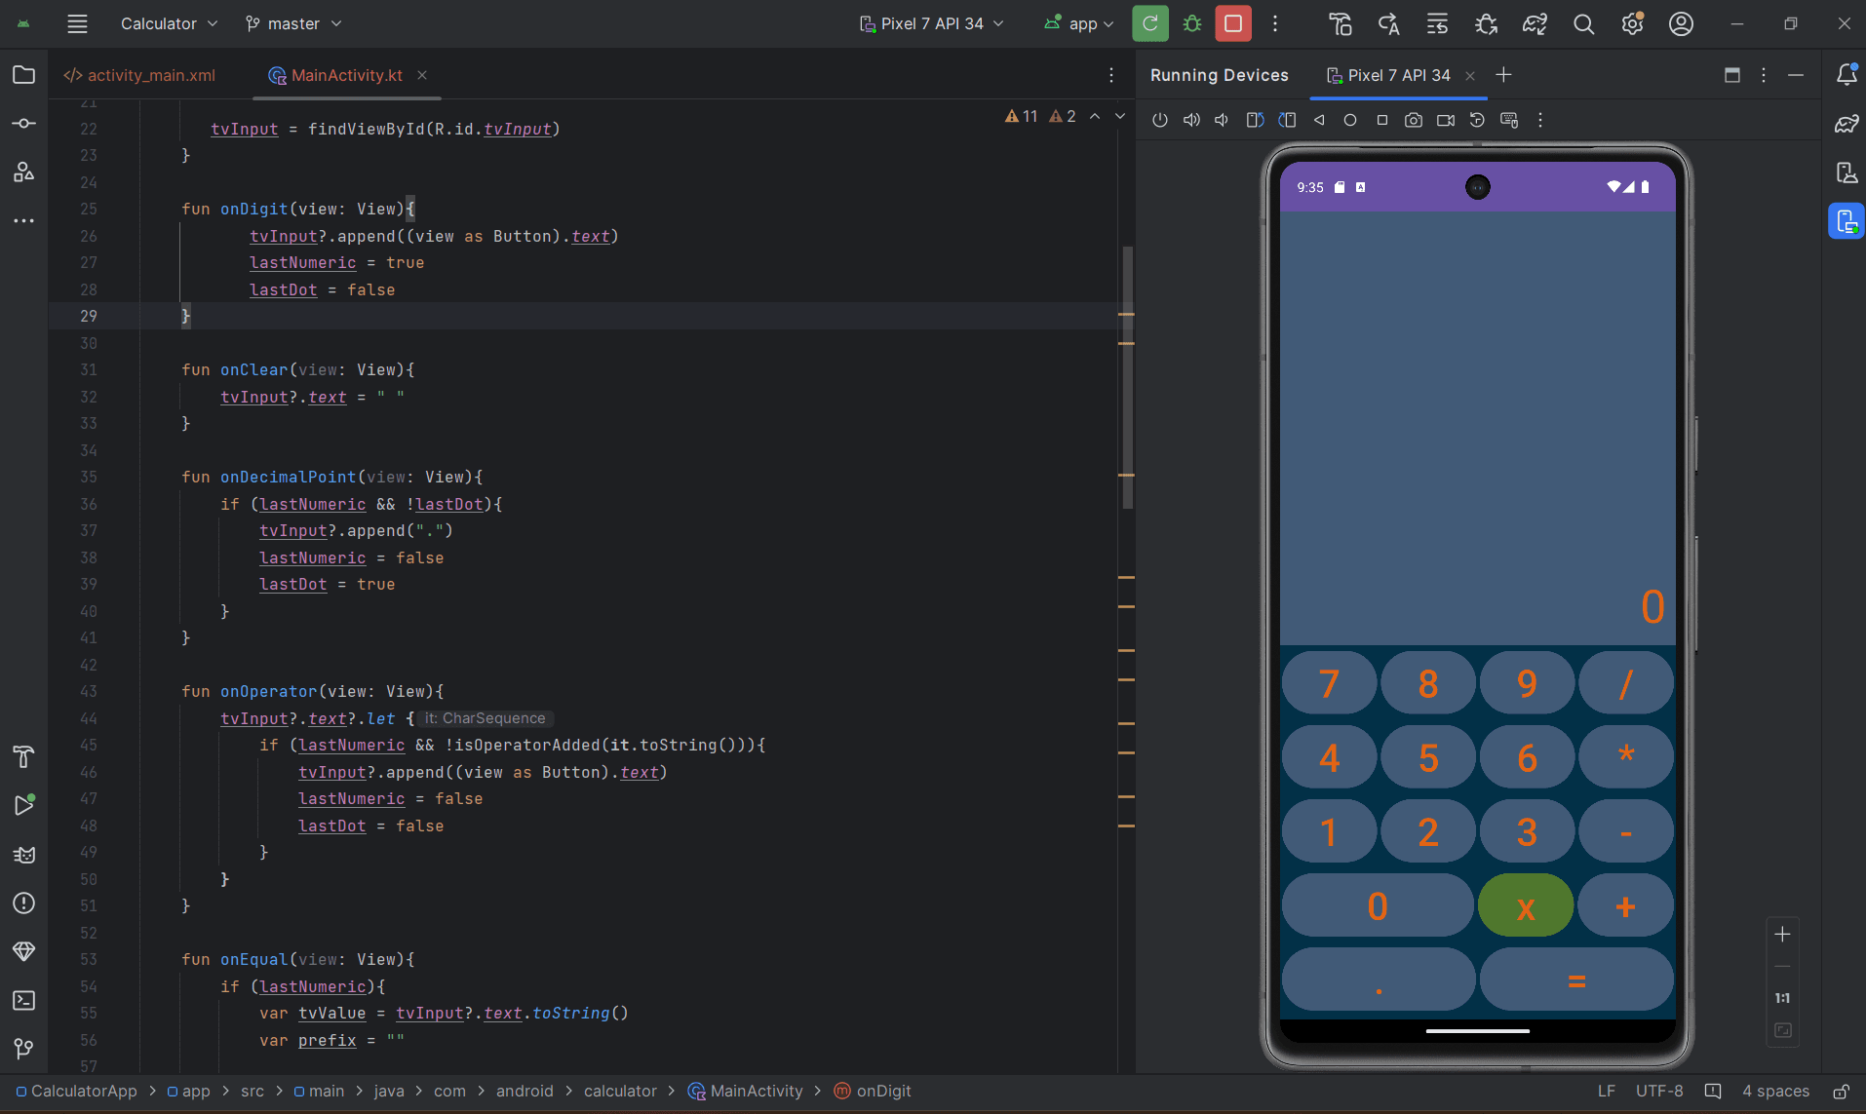1866x1114 pixels.
Task: Toggle the Project folder tool window
Action: 23,75
